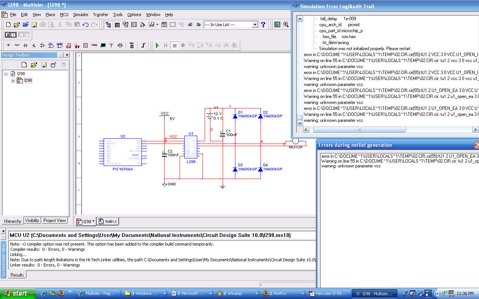Image resolution: width=479 pixels, height=299 pixels.
Task: Click the left arrow of Error Log scrollbar
Action: pos(306,130)
